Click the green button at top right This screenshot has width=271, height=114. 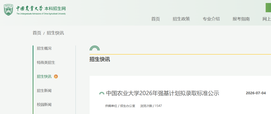coord(268,8)
